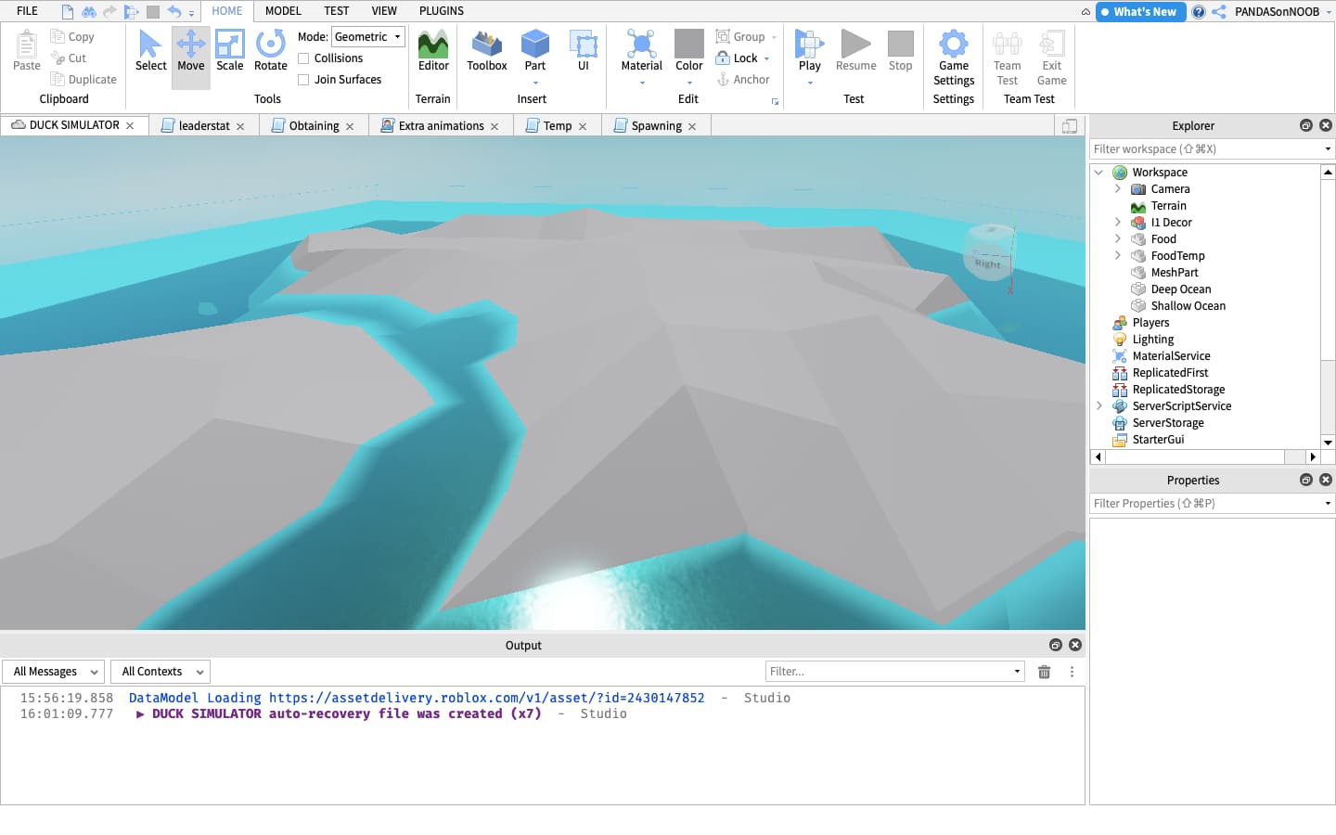Open the Terrain Editor
Viewport: 1336px width, 835px height.
[x=433, y=51]
